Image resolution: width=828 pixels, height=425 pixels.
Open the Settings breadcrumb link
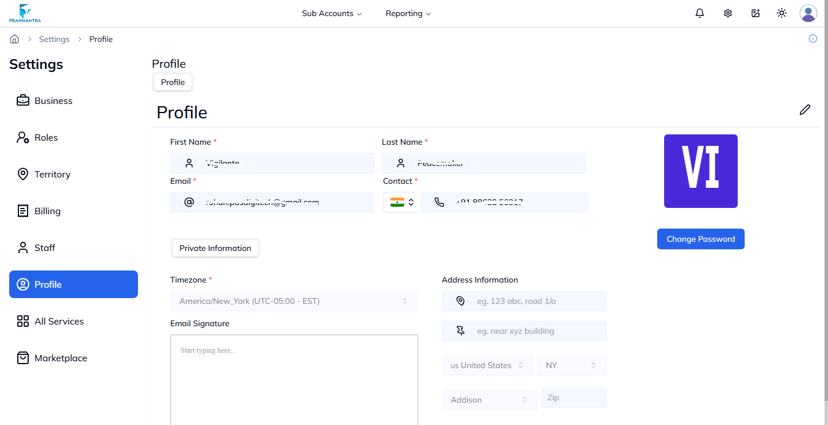54,38
